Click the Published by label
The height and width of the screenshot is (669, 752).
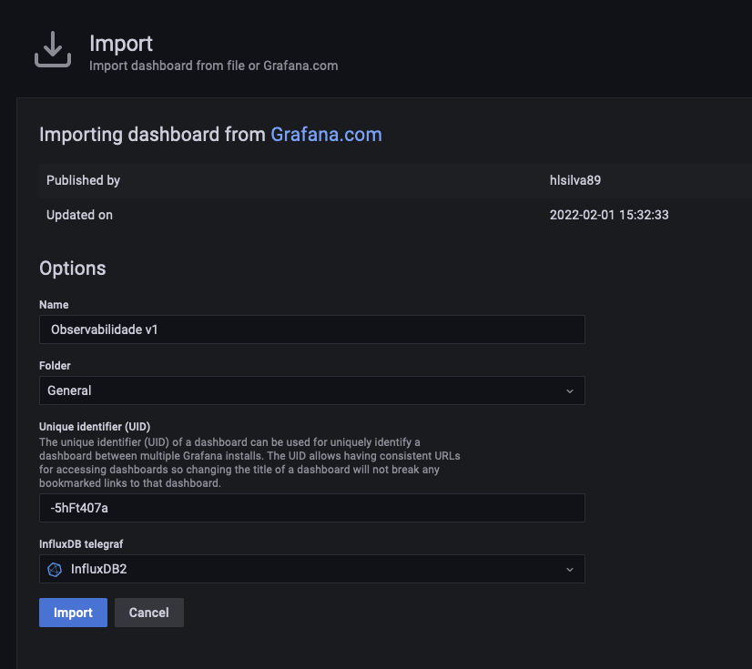click(83, 180)
